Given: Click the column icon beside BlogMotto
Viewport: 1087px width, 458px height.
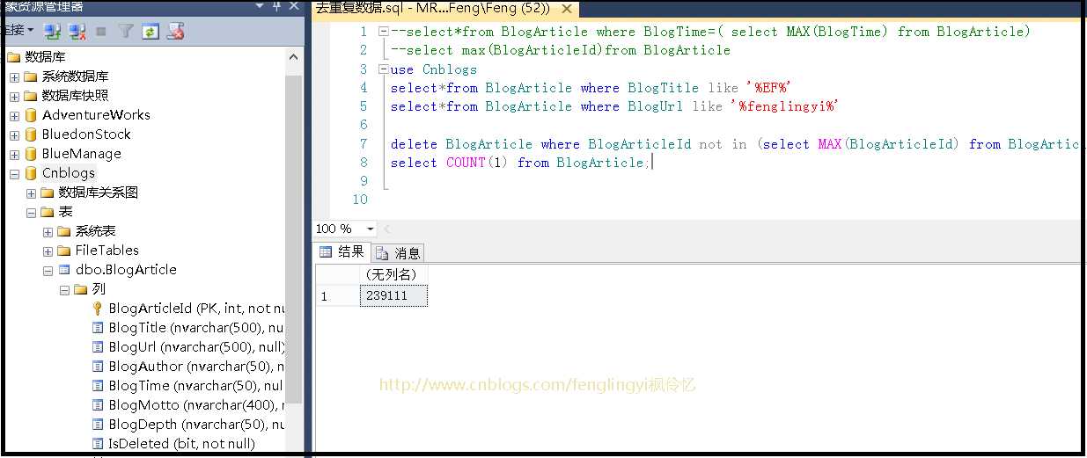Looking at the screenshot, I should click(x=98, y=405).
